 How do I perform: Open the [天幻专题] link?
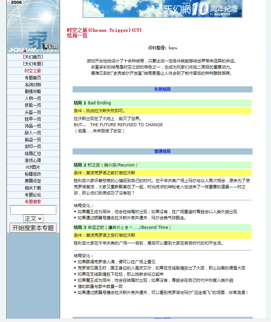click(x=33, y=64)
